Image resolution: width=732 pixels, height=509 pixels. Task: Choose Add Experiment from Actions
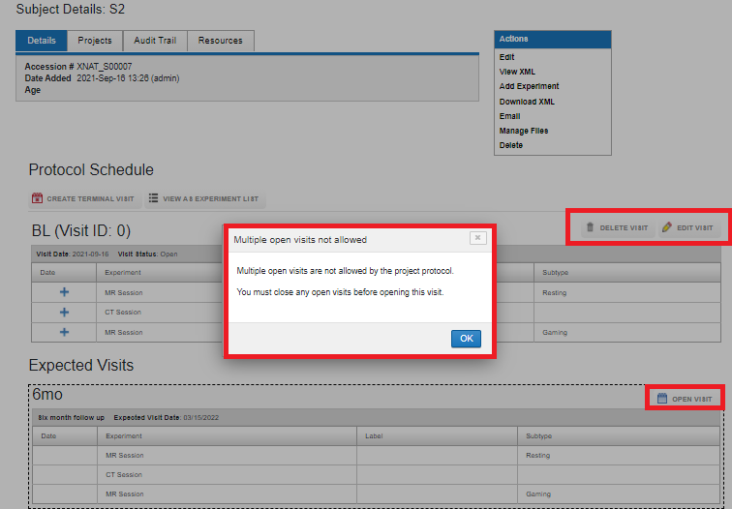[x=529, y=86]
